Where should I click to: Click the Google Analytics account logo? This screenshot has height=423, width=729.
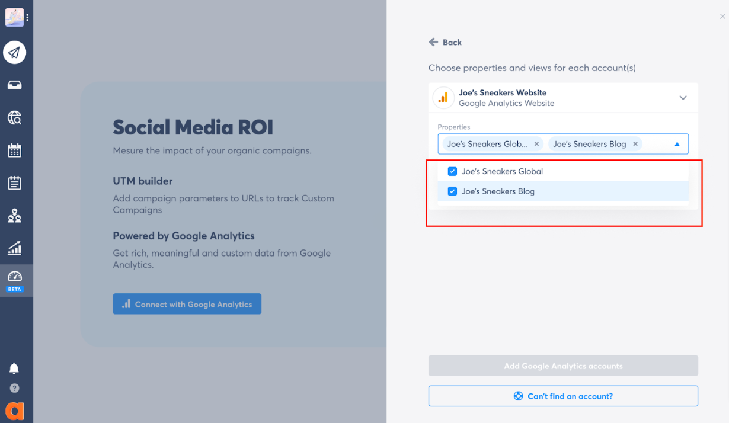click(443, 98)
